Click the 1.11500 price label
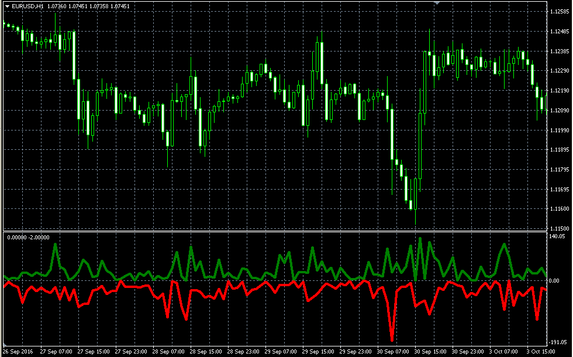573x357 pixels. pyautogui.click(x=560, y=228)
